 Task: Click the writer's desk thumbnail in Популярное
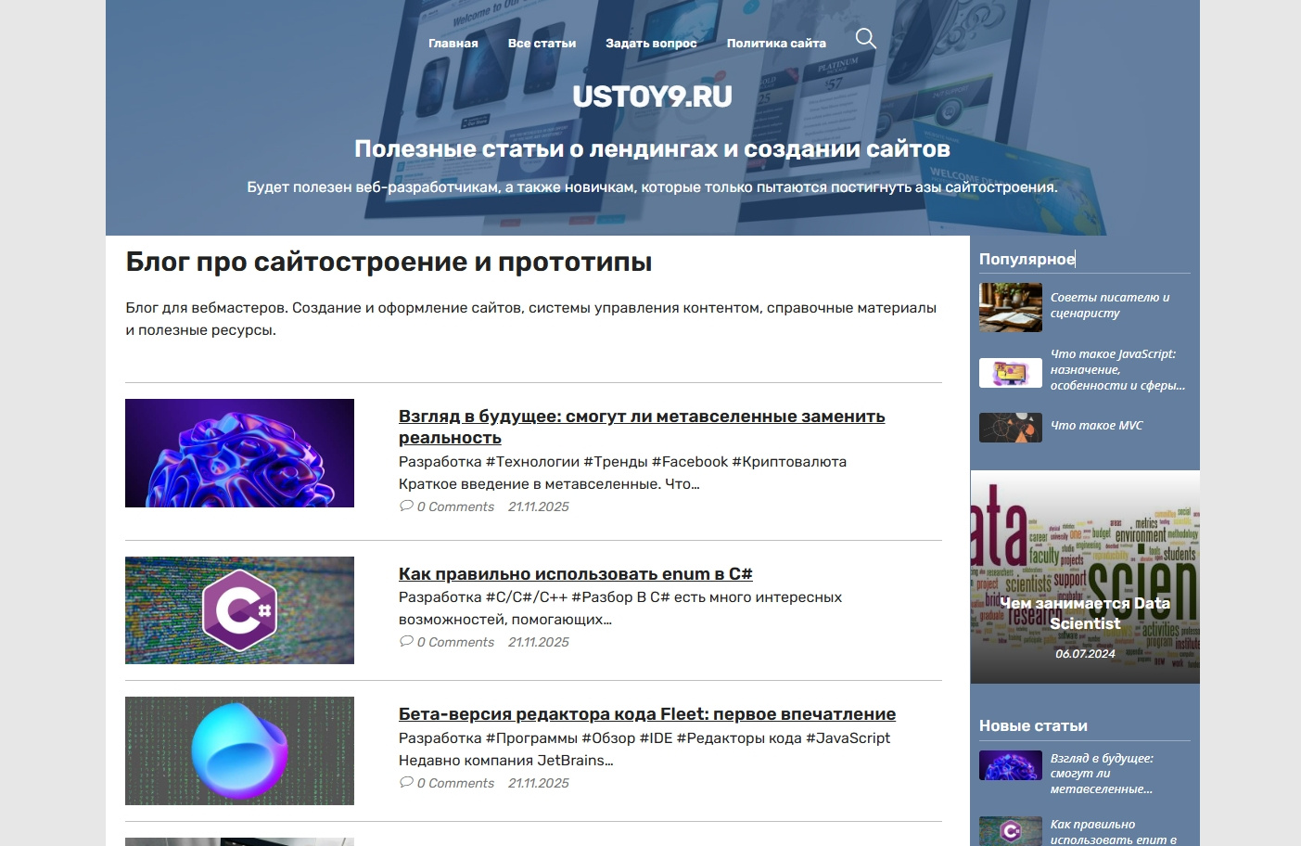[1011, 307]
